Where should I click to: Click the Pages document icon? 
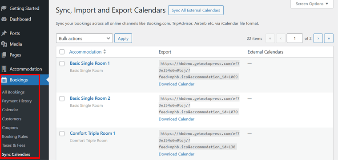[4, 55]
